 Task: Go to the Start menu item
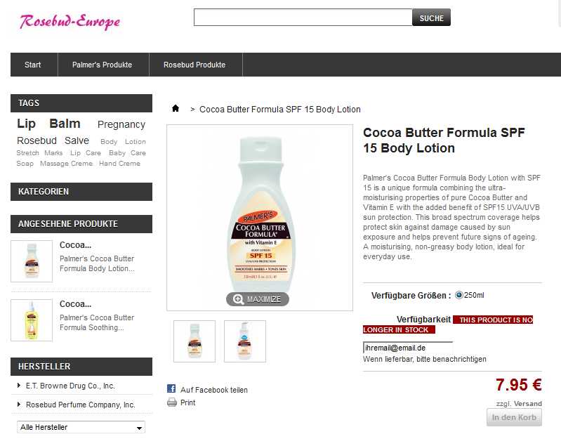coord(34,65)
